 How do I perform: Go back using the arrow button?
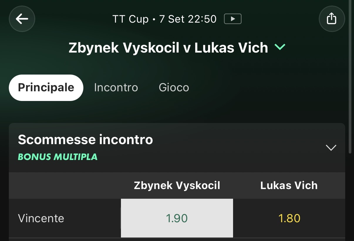point(22,19)
